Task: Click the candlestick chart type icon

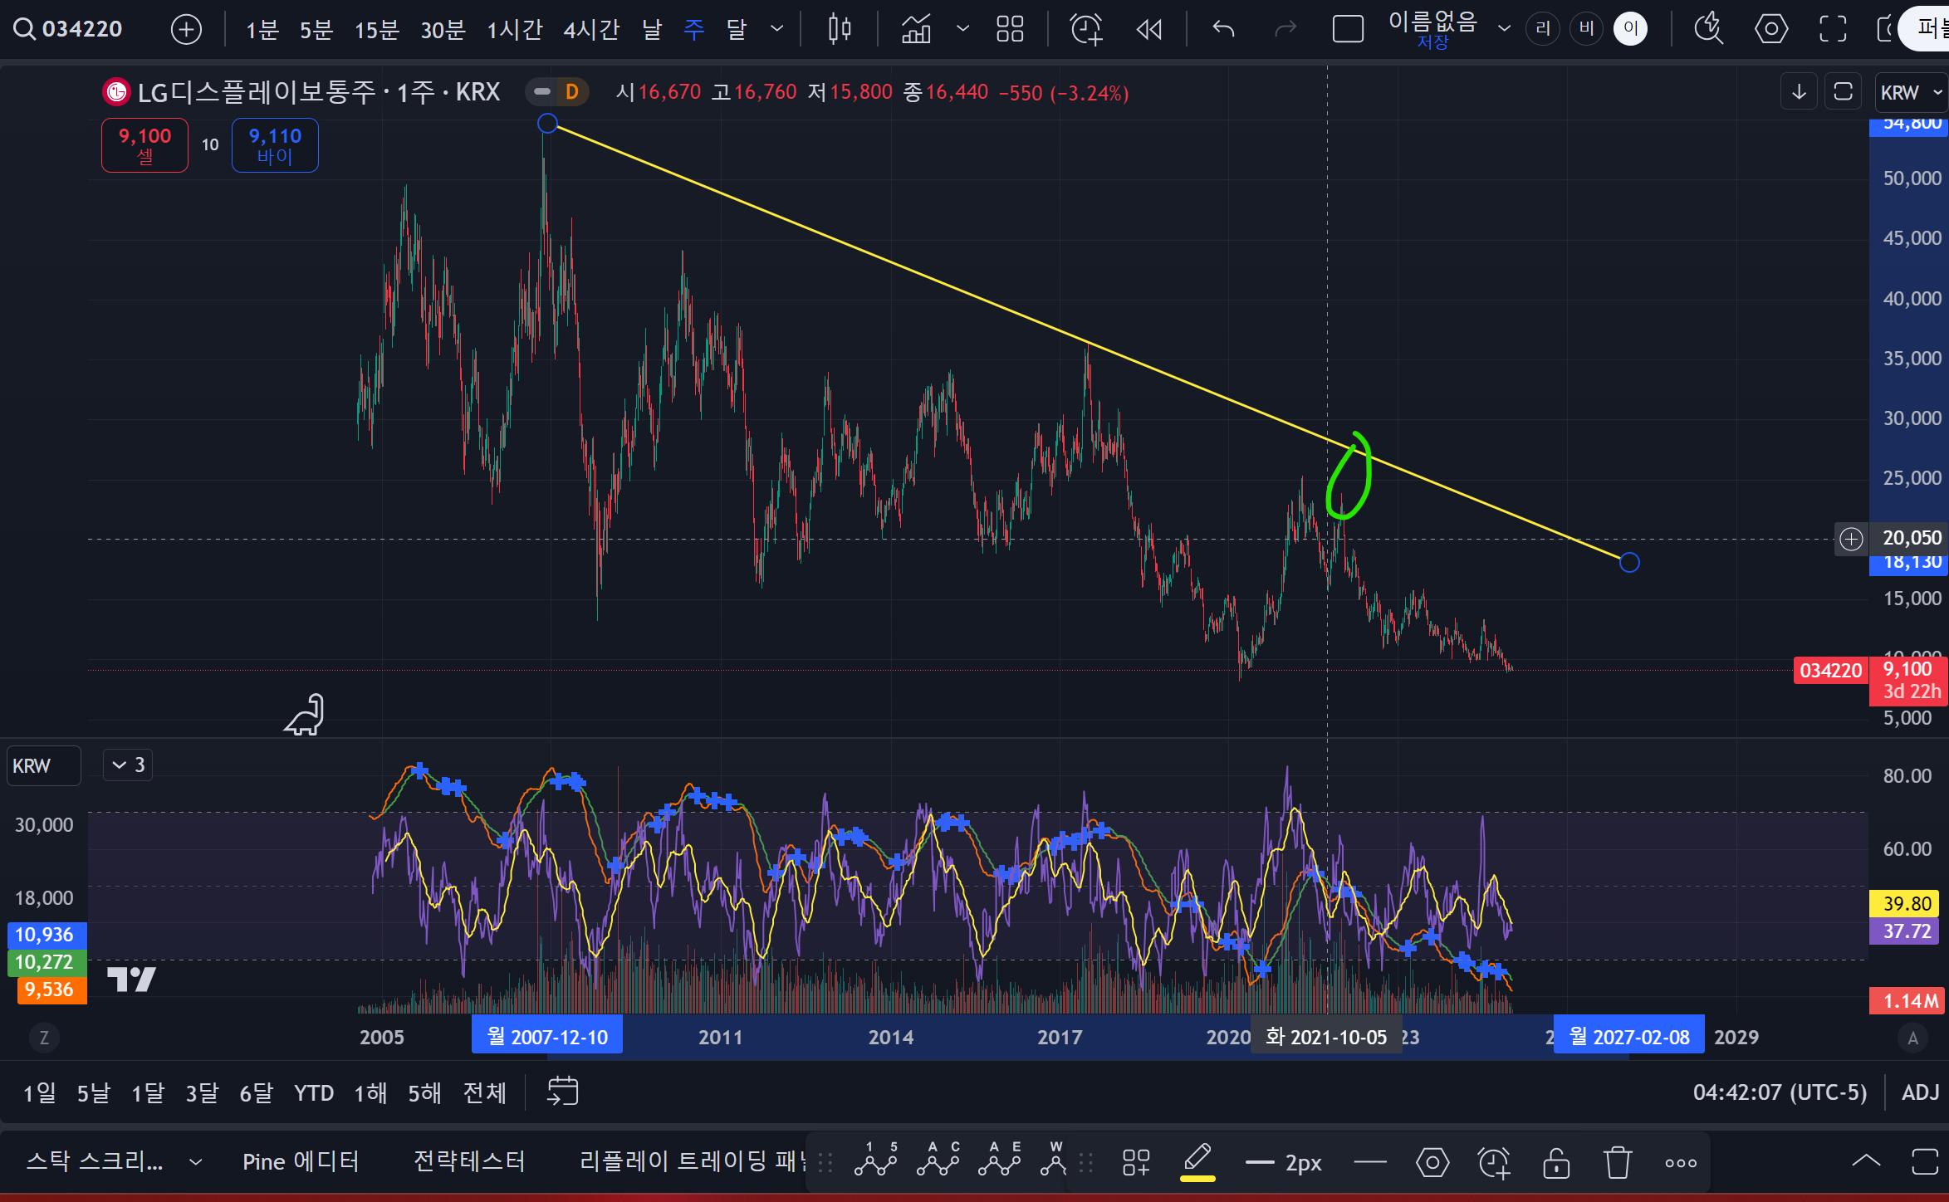Action: (x=840, y=30)
